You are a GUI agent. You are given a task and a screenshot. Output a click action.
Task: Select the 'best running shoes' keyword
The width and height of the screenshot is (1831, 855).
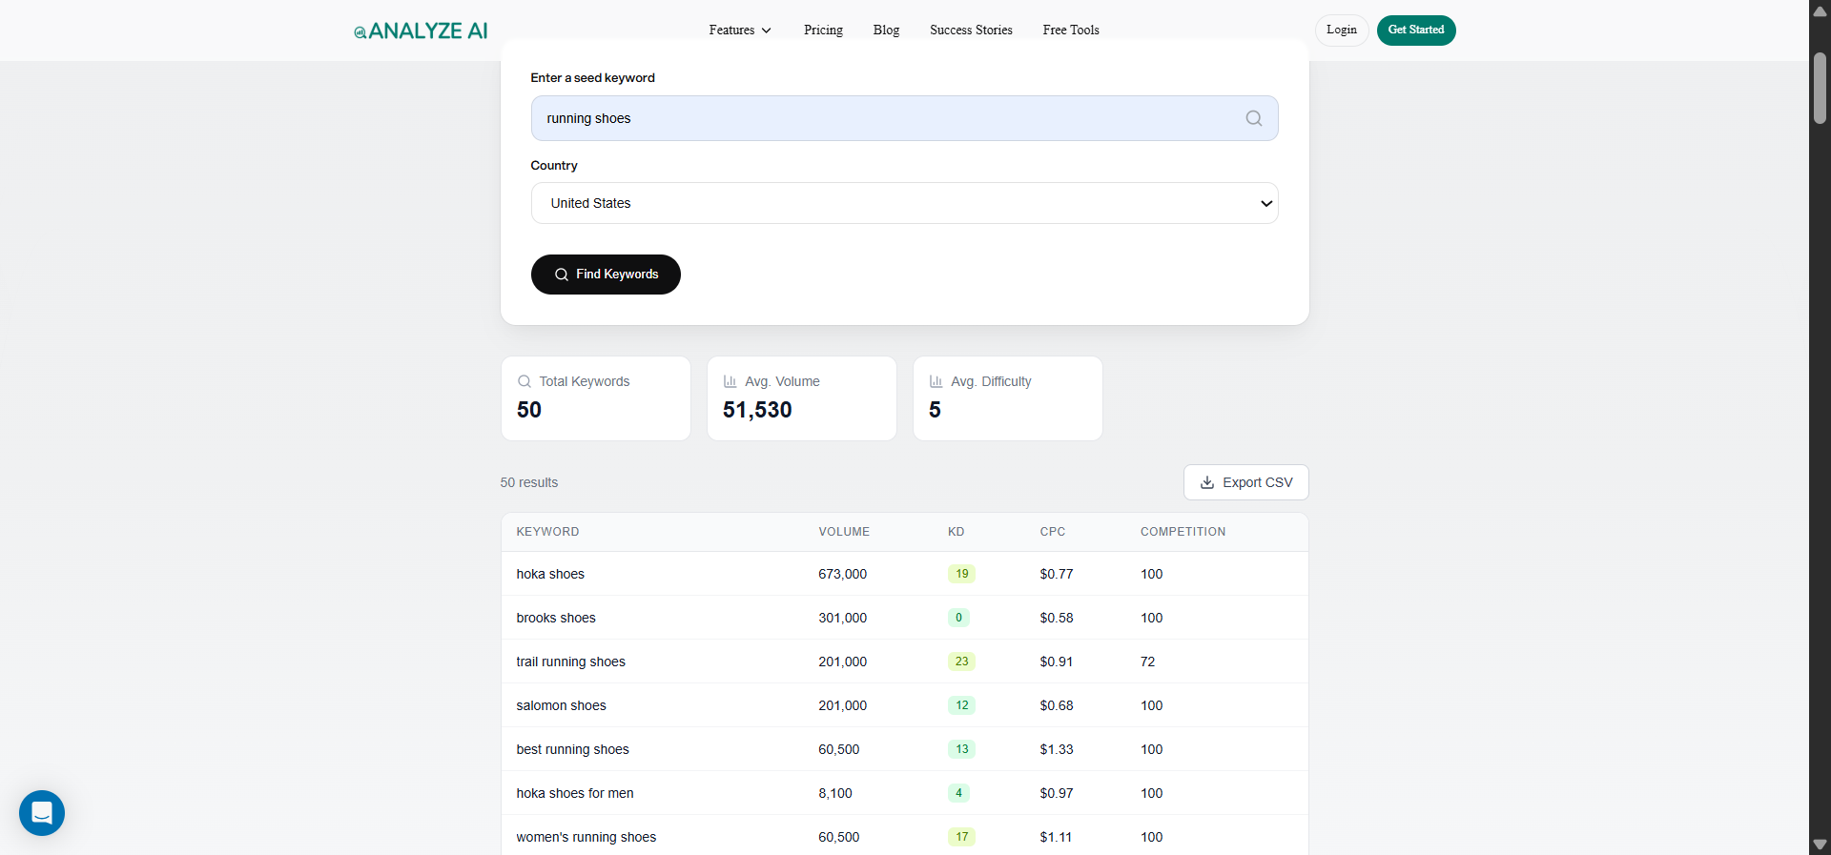coord(572,749)
